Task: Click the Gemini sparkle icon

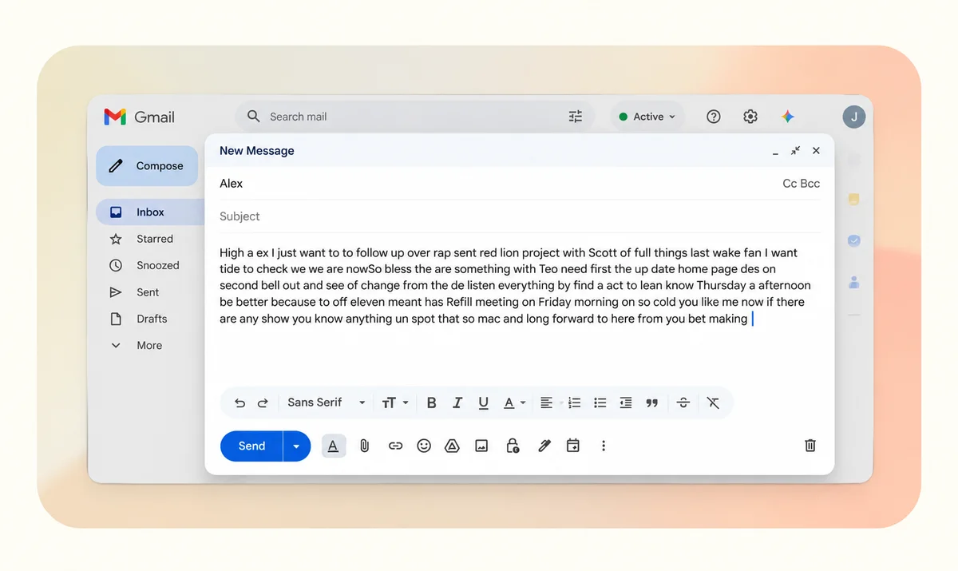Action: point(788,117)
